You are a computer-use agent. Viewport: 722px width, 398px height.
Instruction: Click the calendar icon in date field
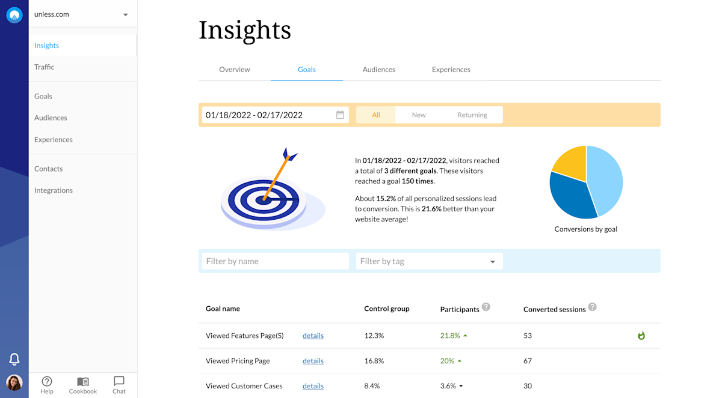point(340,115)
